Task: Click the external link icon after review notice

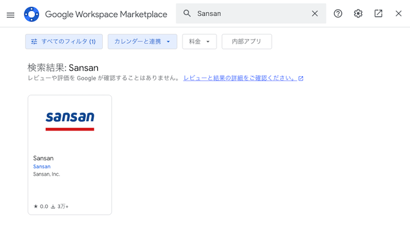Action: coord(301,79)
